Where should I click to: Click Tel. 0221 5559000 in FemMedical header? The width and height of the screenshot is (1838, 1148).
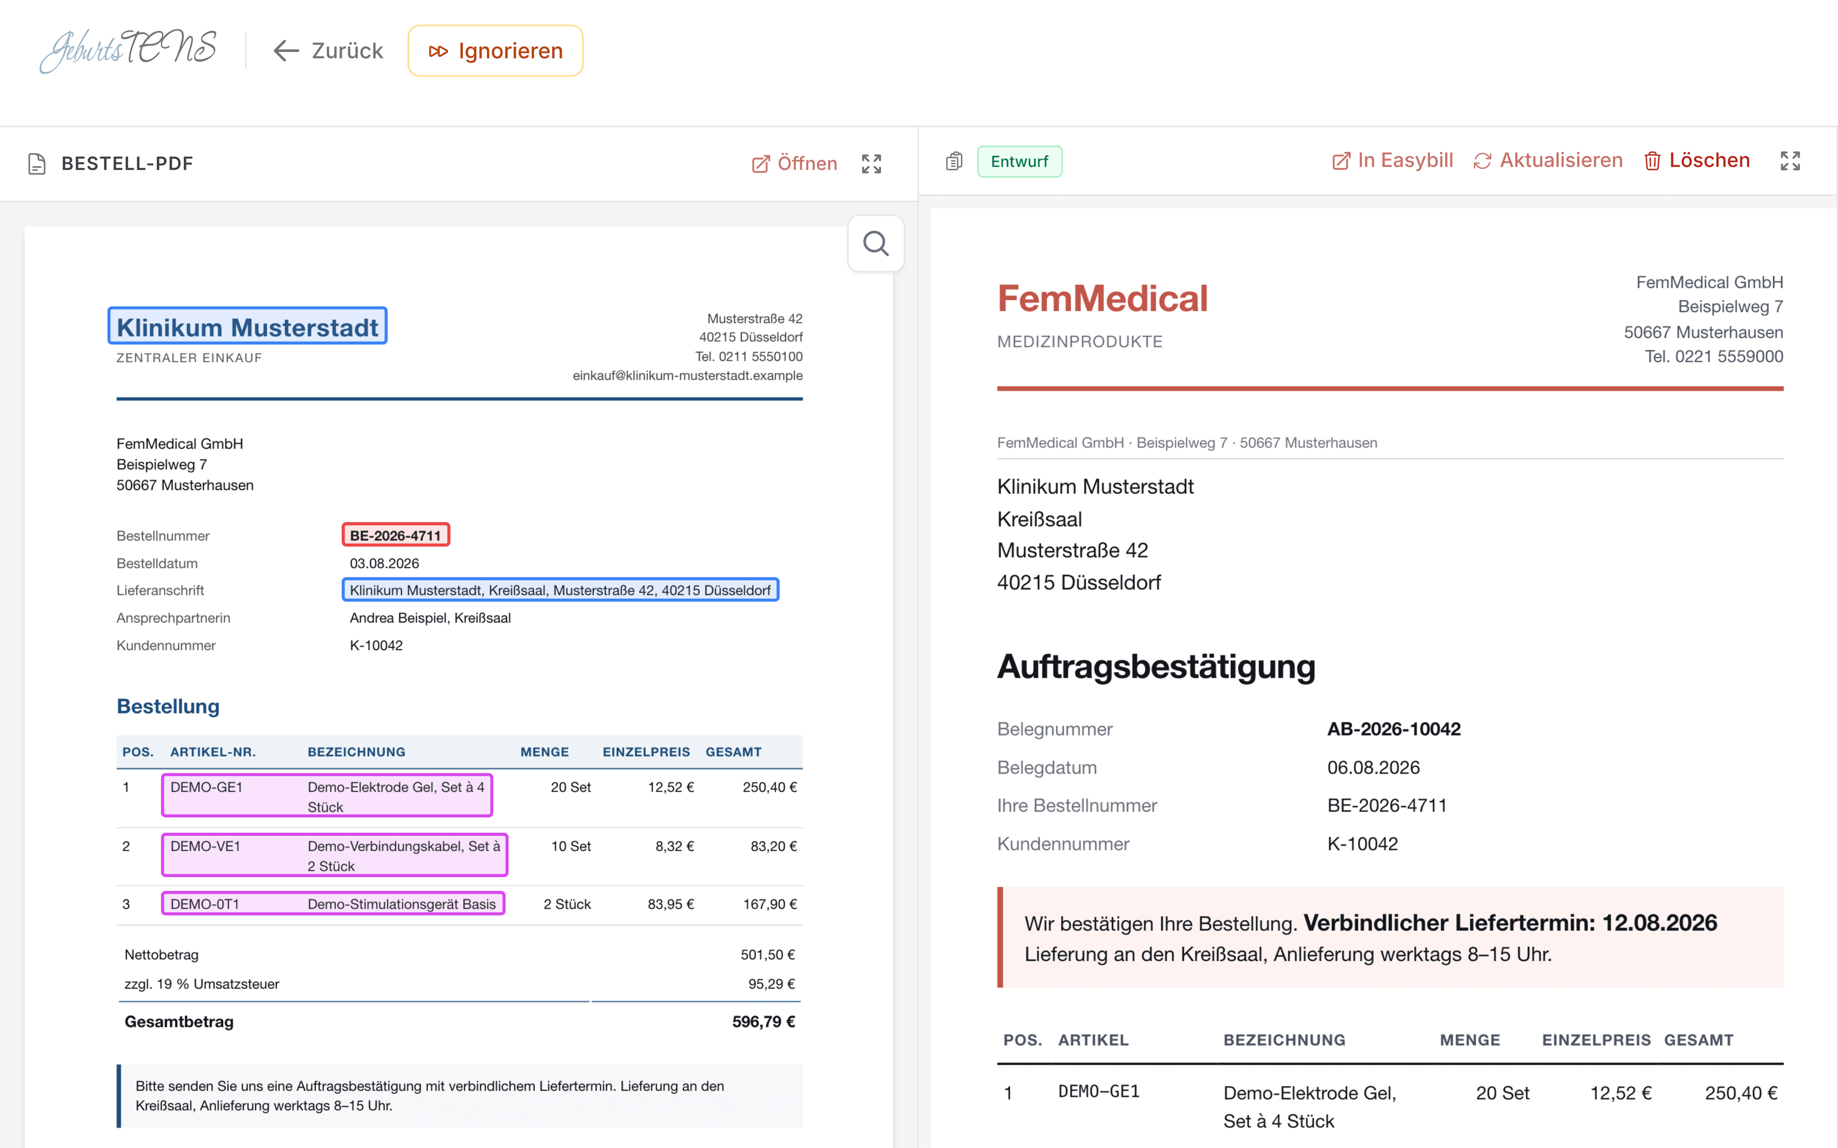tap(1713, 356)
